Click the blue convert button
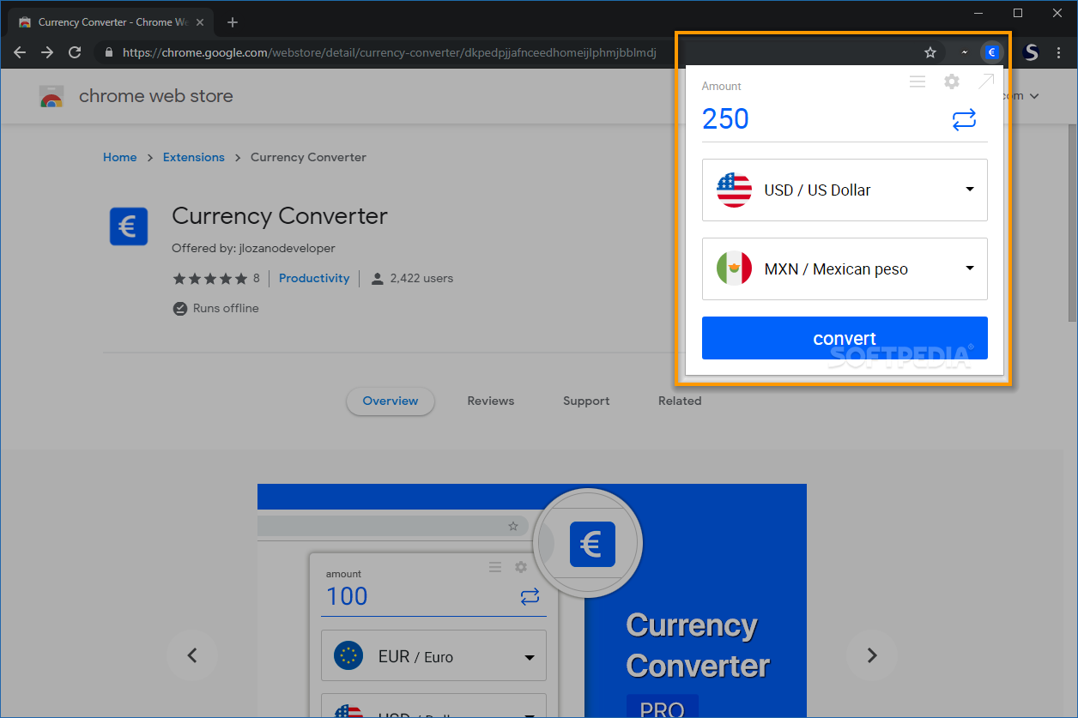Image resolution: width=1078 pixels, height=718 pixels. [x=845, y=338]
